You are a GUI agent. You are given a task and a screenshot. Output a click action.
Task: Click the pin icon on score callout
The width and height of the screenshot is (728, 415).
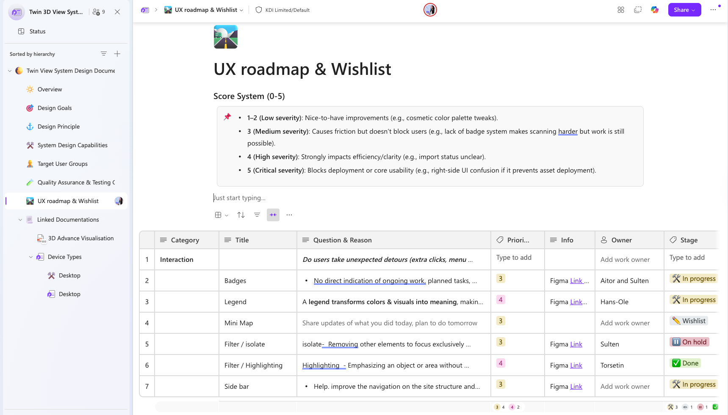[227, 117]
